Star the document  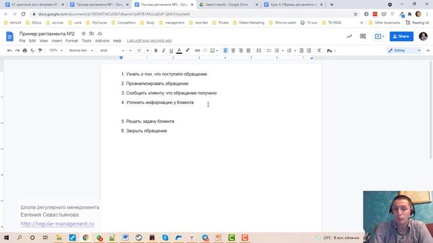point(83,34)
